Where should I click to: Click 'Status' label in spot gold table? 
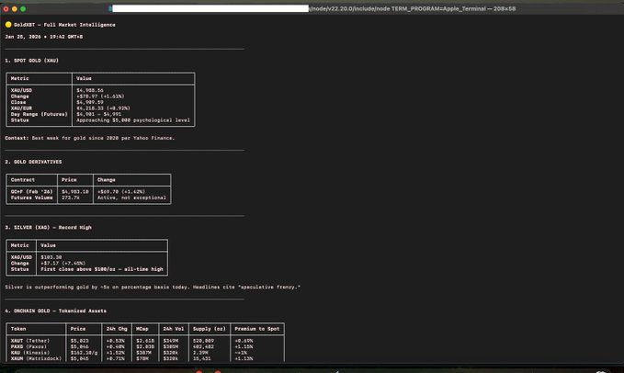pyautogui.click(x=20, y=120)
